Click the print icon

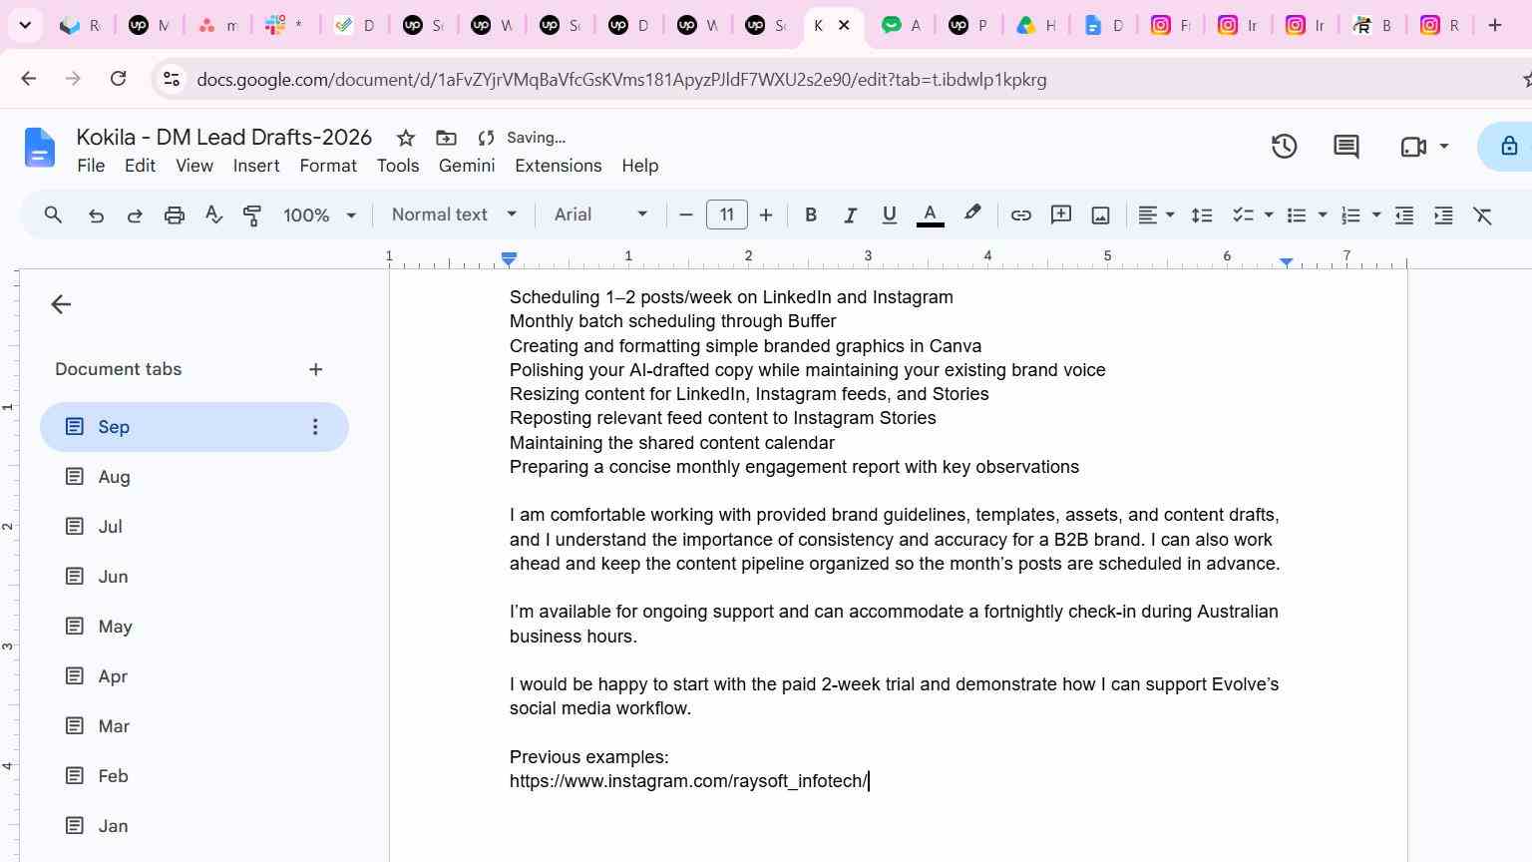[174, 215]
